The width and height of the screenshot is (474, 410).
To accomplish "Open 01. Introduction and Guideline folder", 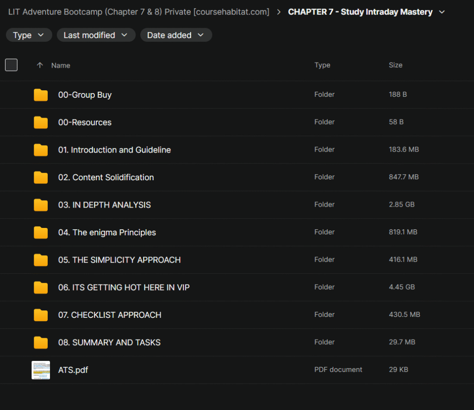I will click(x=114, y=150).
